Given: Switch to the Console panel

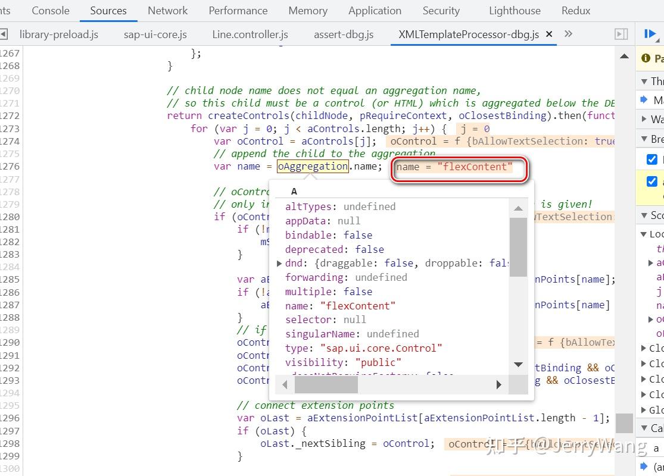Looking at the screenshot, I should pos(50,10).
